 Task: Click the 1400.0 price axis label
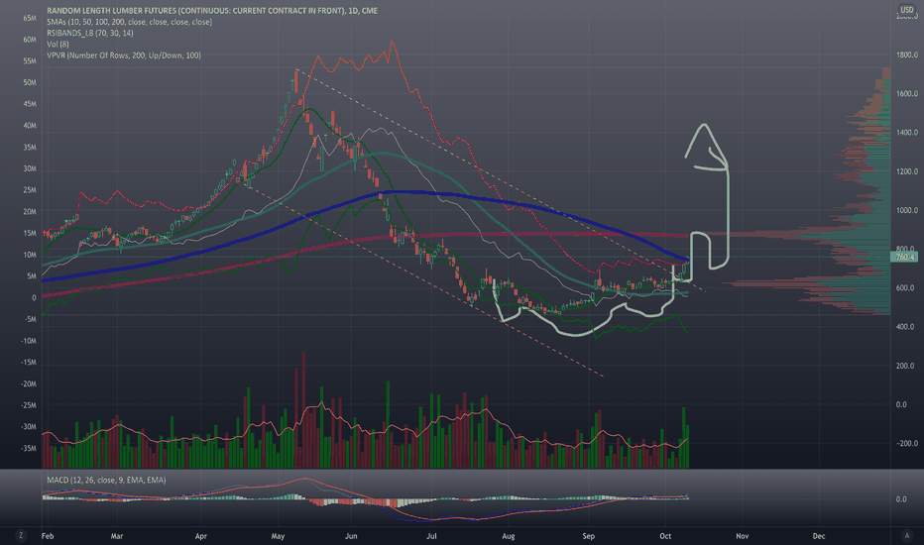tap(907, 133)
